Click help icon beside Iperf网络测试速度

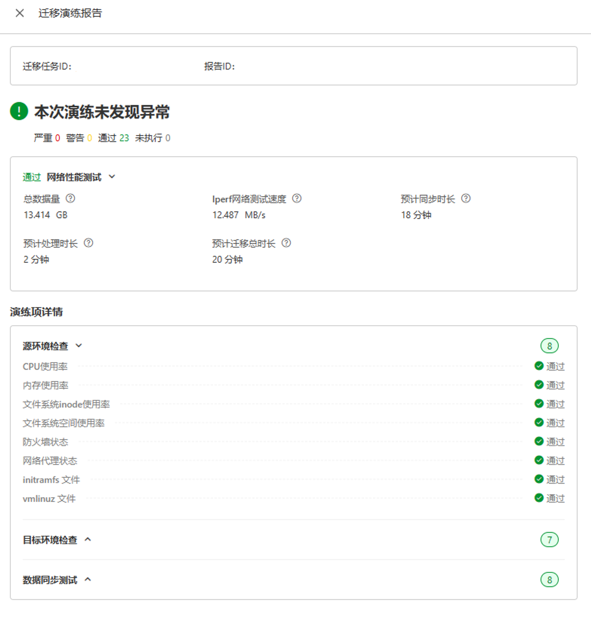[x=296, y=198]
